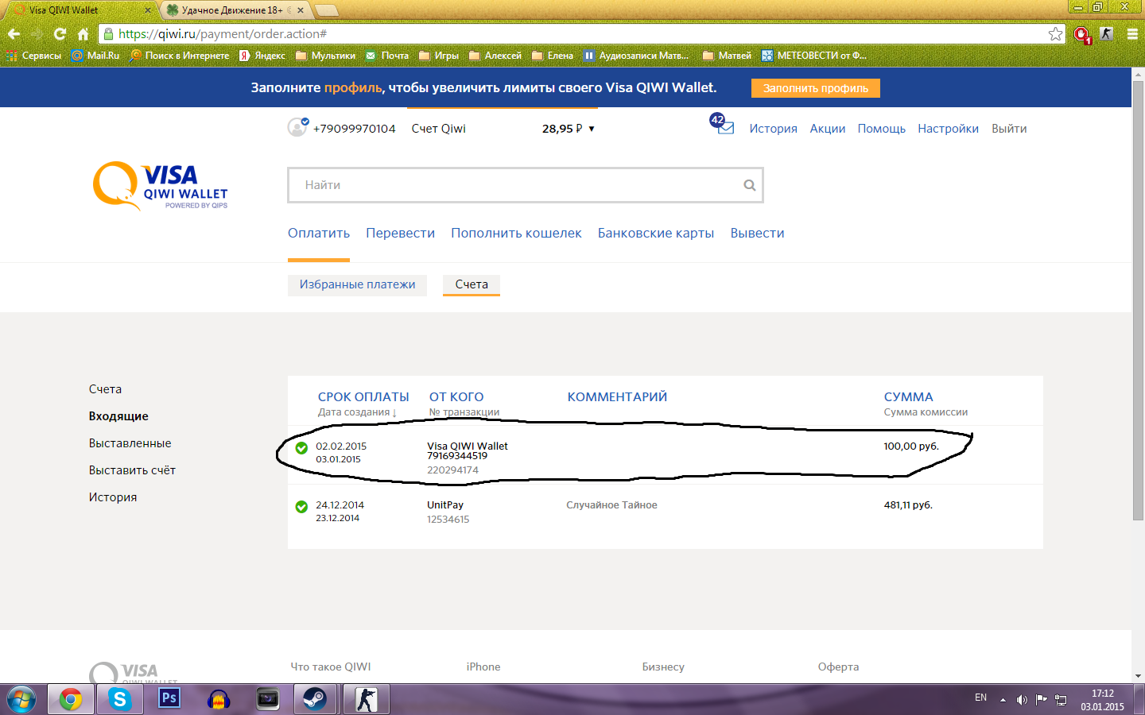
Task: Open the Перевести section
Action: [x=400, y=233]
